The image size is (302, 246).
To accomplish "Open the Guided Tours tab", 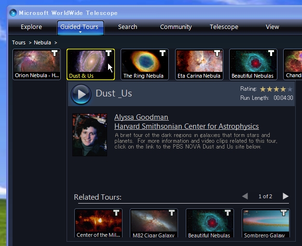I will tap(81, 28).
